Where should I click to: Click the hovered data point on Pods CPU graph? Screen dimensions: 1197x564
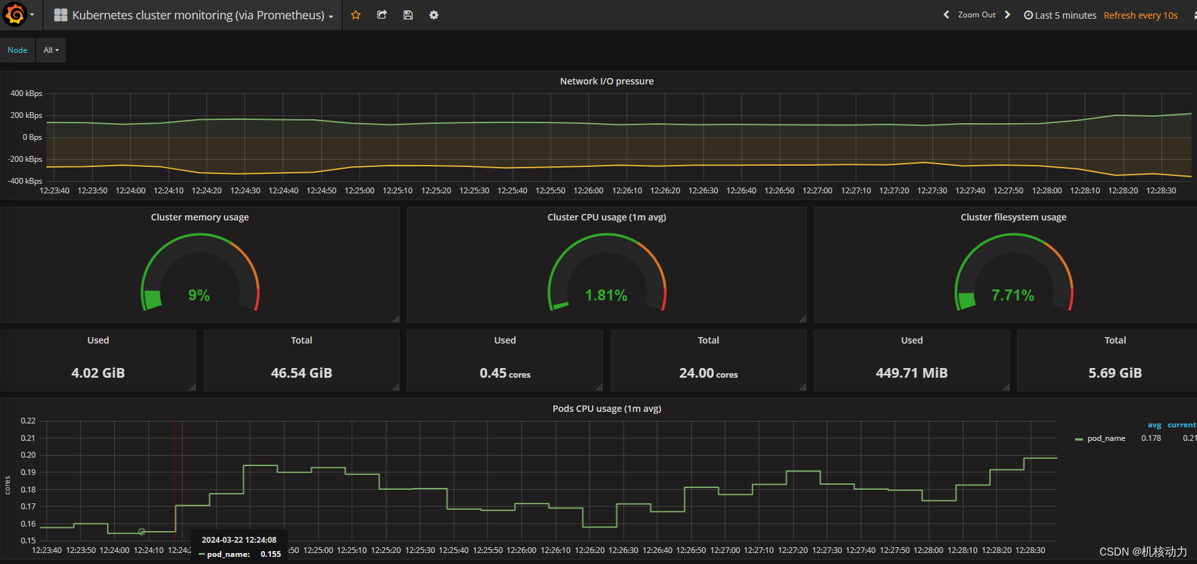point(142,532)
